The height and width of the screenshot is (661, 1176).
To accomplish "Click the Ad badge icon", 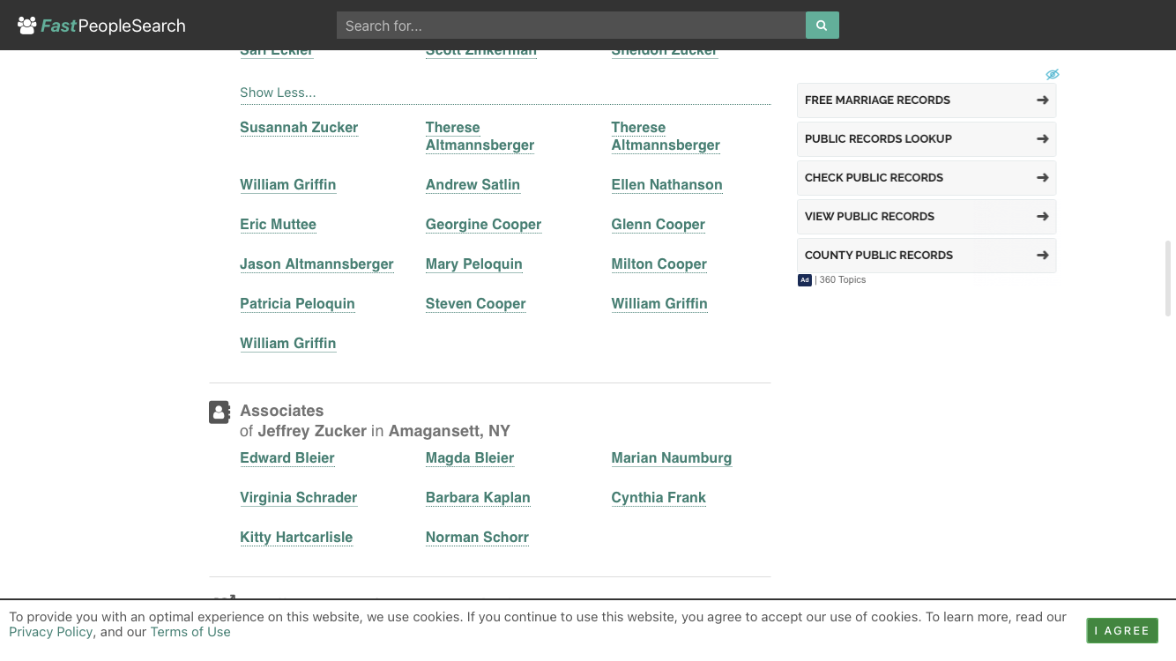I will click(804, 280).
